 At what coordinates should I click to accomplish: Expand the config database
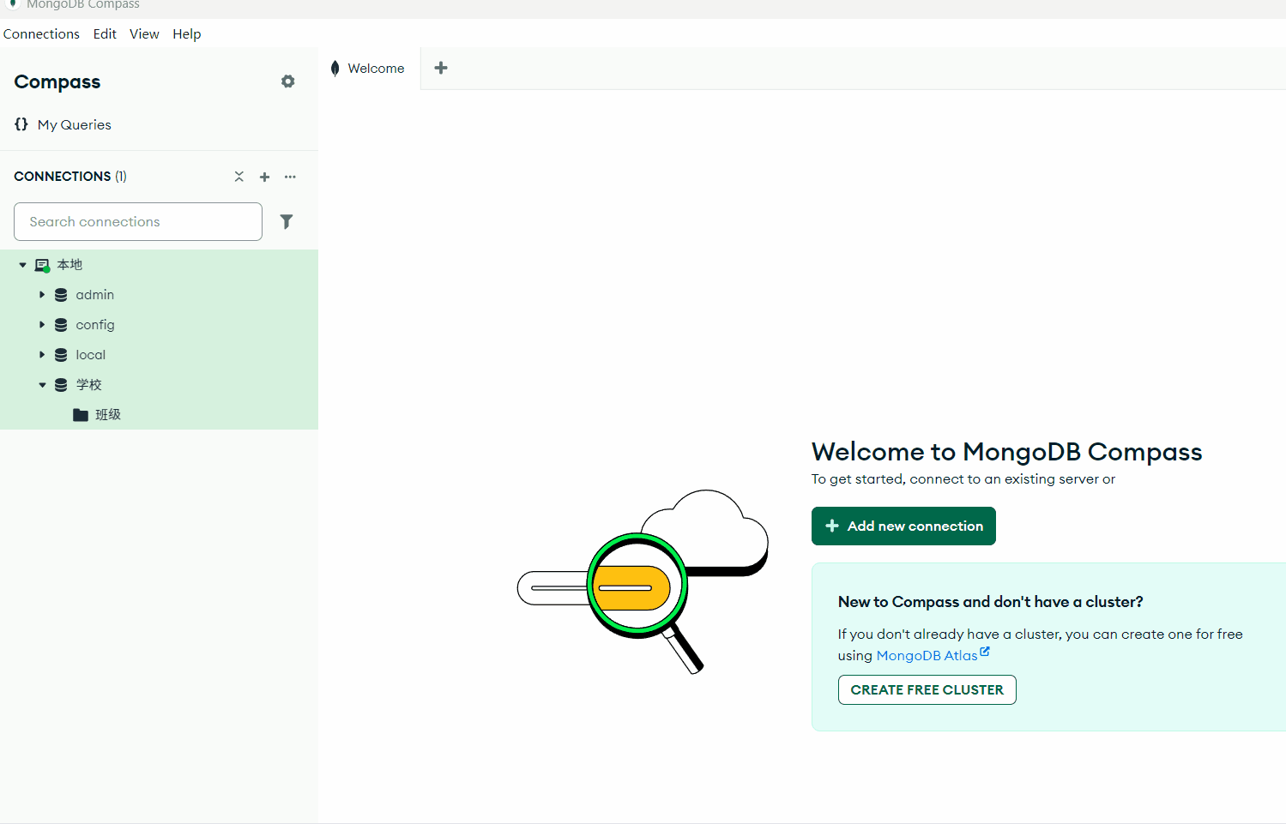tap(42, 325)
